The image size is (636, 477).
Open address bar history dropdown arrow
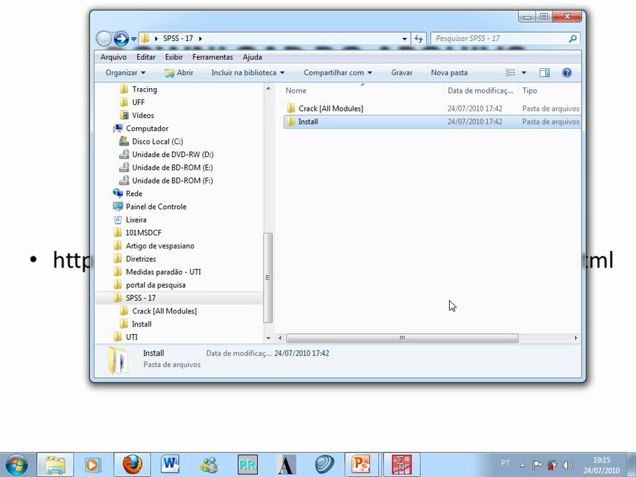coord(404,39)
